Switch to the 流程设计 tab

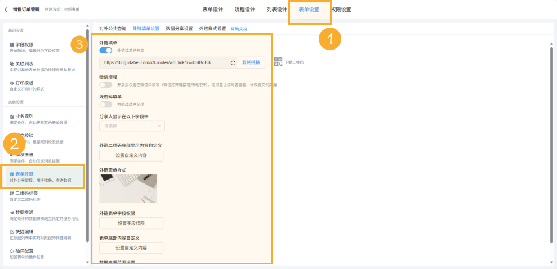pyautogui.click(x=245, y=10)
